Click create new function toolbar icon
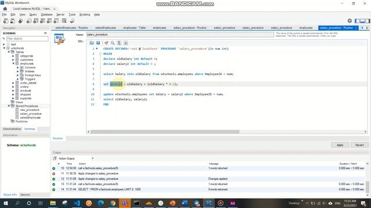Image resolution: width=371 pixels, height=208 pixels. (56, 21)
